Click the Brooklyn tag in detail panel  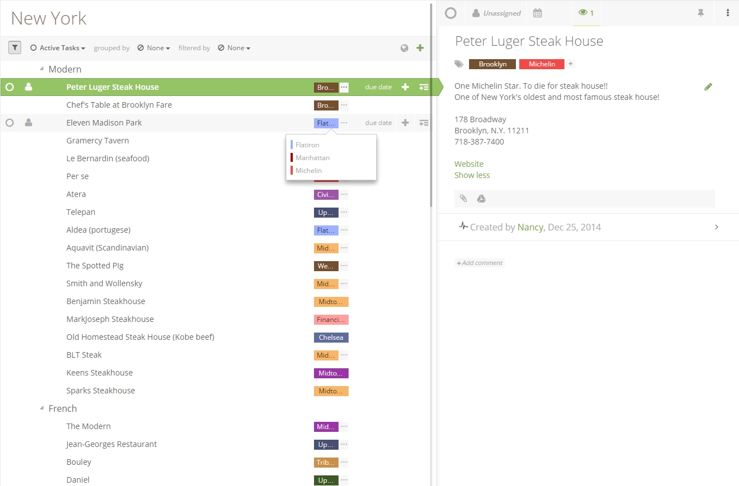(x=492, y=64)
